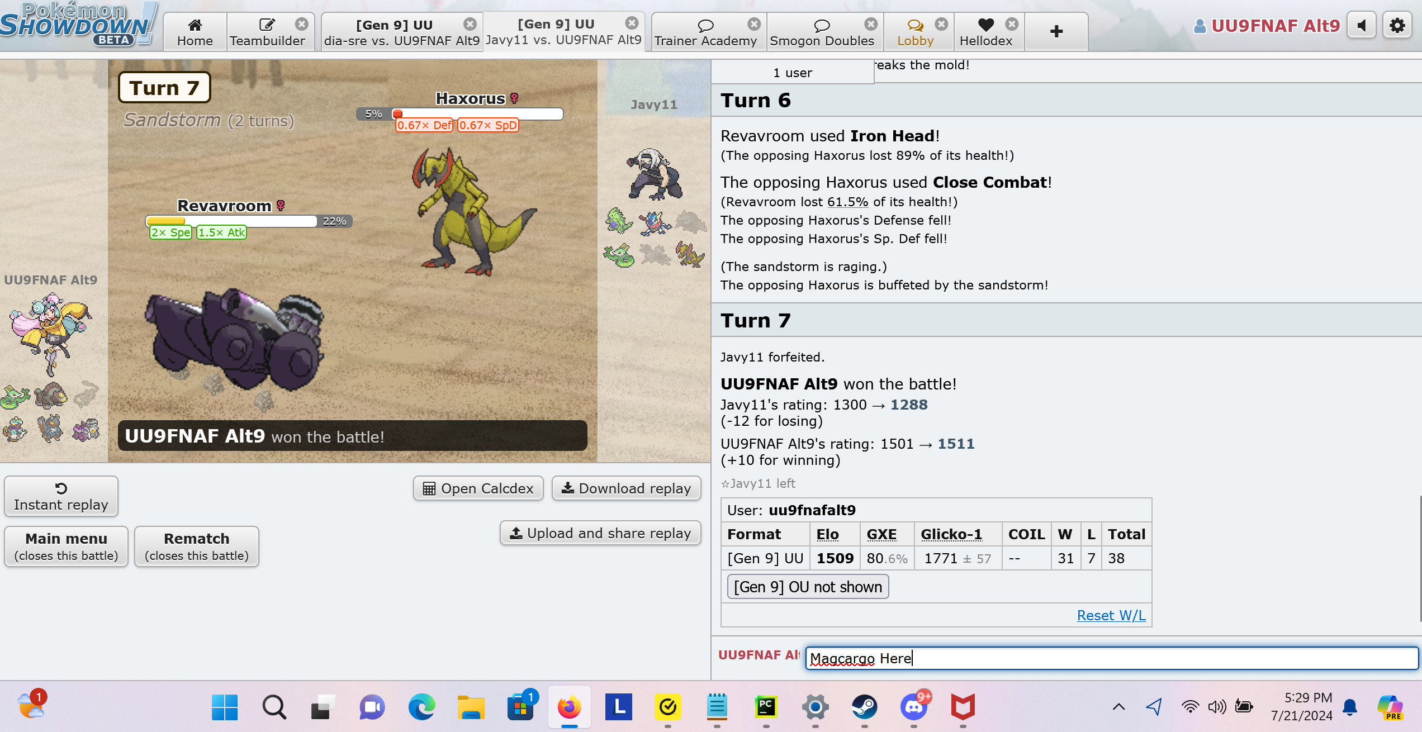Open PyCharm from taskbar
This screenshot has width=1422, height=732.
pos(766,707)
